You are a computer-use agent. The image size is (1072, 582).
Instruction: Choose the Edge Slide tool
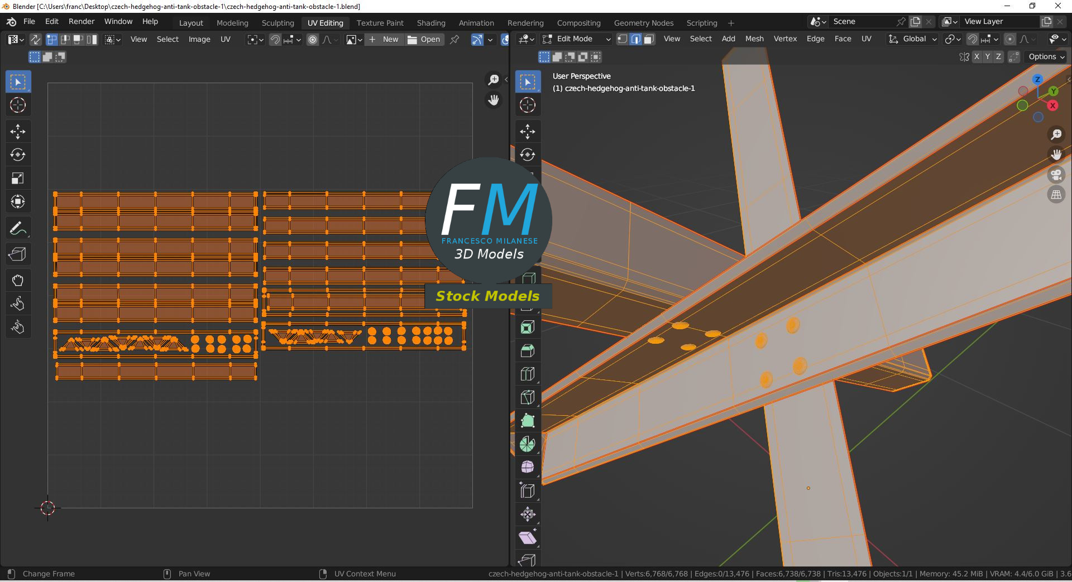pyautogui.click(x=528, y=490)
